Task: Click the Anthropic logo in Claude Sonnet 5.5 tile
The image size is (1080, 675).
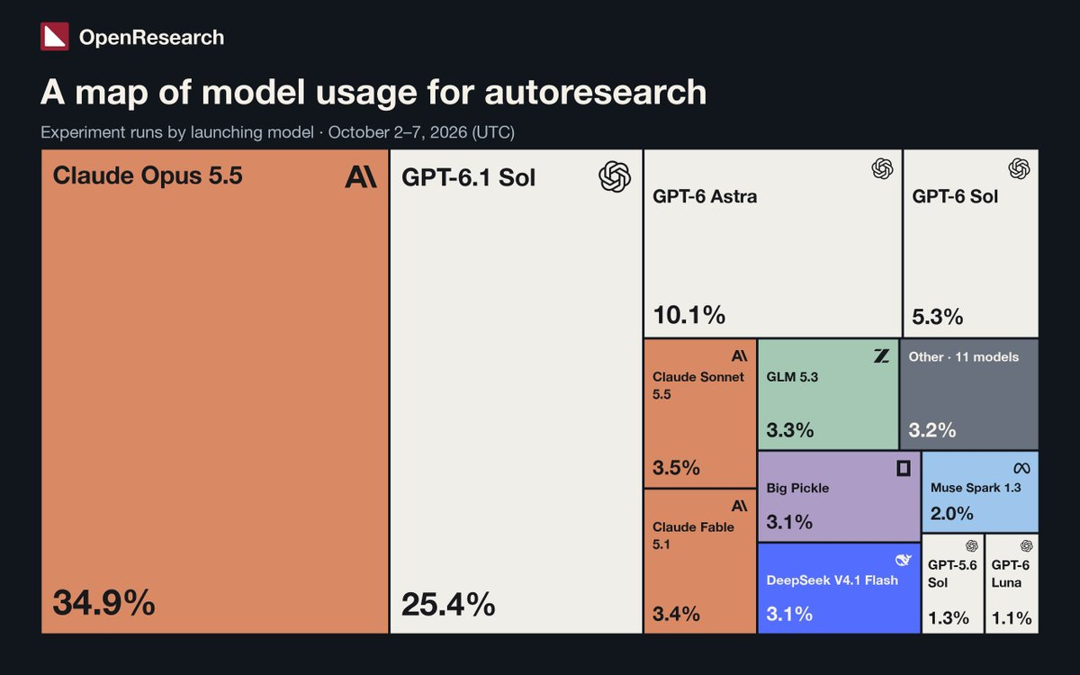Action: (740, 355)
